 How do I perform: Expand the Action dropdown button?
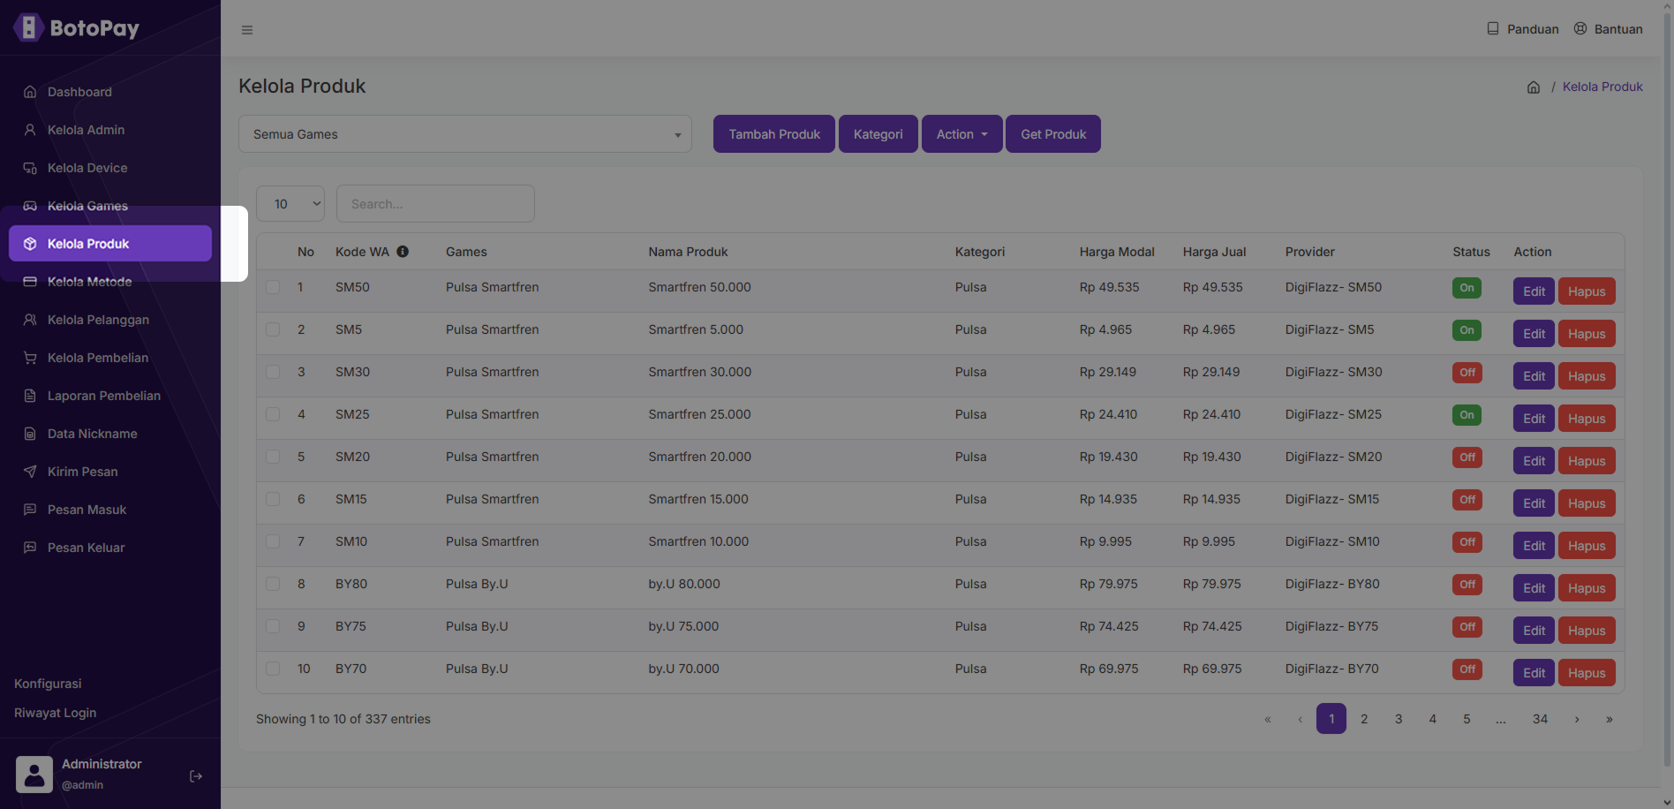(x=961, y=134)
